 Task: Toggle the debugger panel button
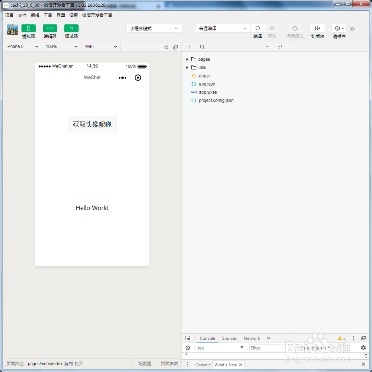click(71, 28)
